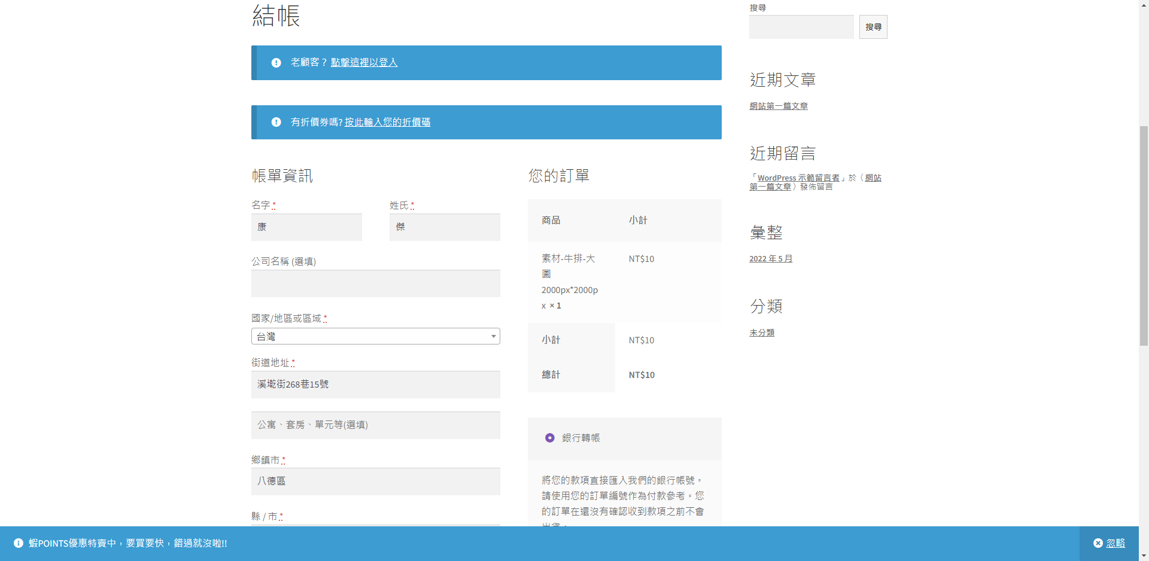Viewport: 1149px width, 561px height.
Task: Open the 網站第一篇文章 recent post link
Action: 779,106
